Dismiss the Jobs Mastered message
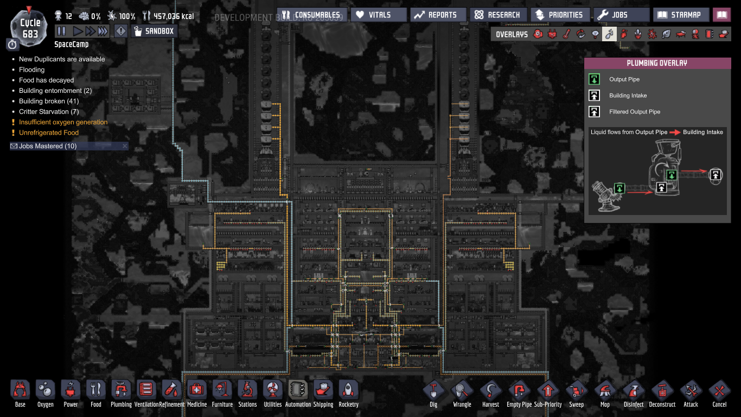 [125, 146]
